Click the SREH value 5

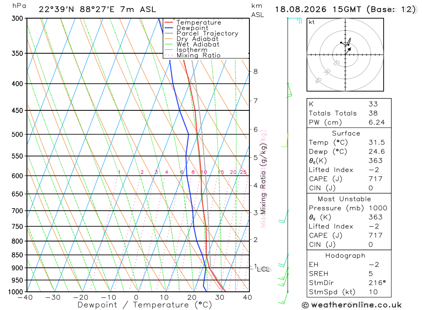(371, 274)
